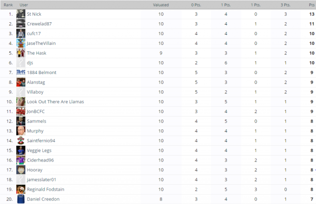Visit cufc17's profile
Image resolution: width=316 pixels, height=204 pixels.
point(34,34)
